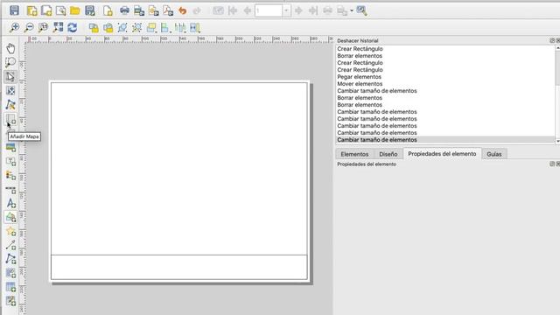Select the Add picture tool

tap(10, 147)
